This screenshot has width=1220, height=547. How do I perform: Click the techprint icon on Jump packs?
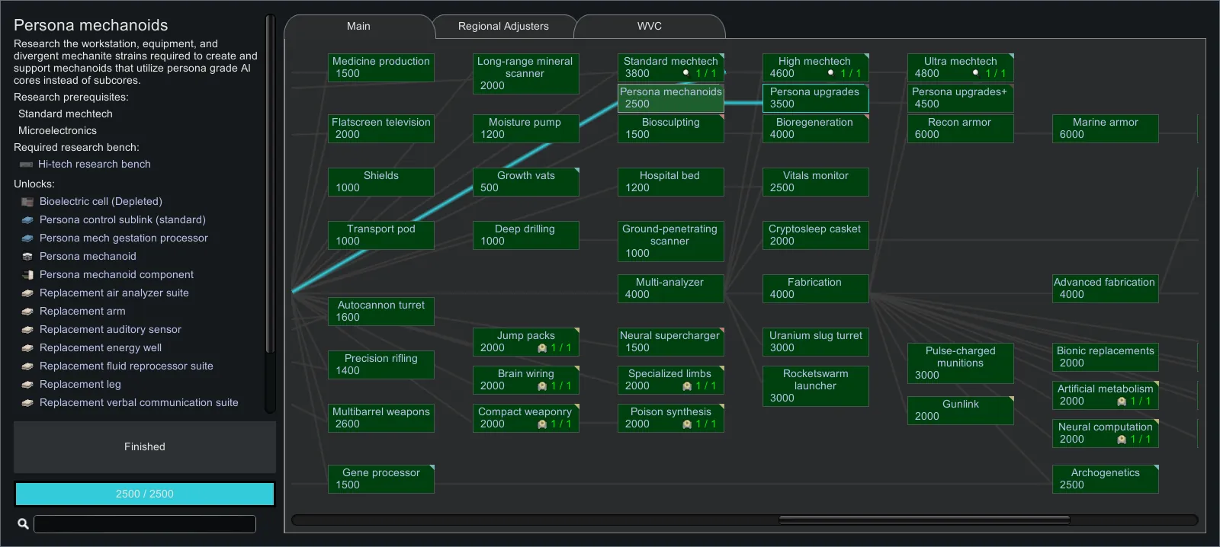(x=542, y=348)
